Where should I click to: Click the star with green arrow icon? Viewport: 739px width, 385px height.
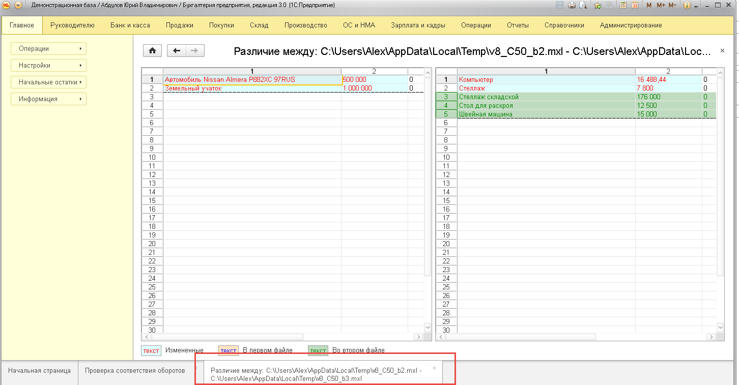(598, 5)
